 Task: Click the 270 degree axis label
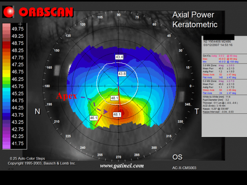click(x=118, y=157)
